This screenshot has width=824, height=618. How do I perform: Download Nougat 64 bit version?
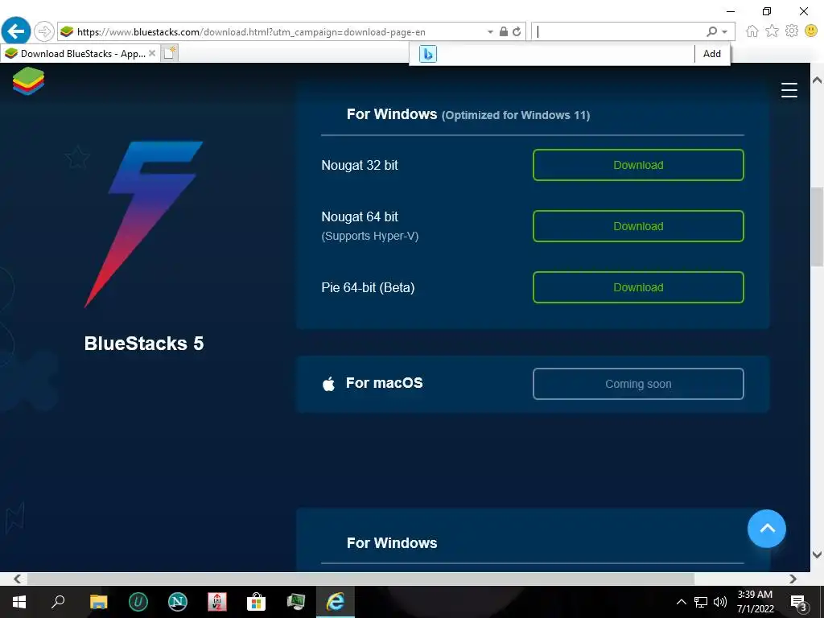point(638,226)
